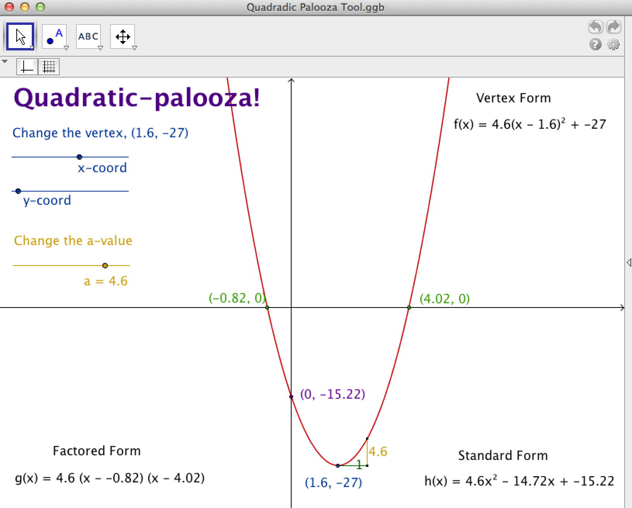Open the Move Graphics View dropdown arrow
The width and height of the screenshot is (632, 508).
click(135, 48)
